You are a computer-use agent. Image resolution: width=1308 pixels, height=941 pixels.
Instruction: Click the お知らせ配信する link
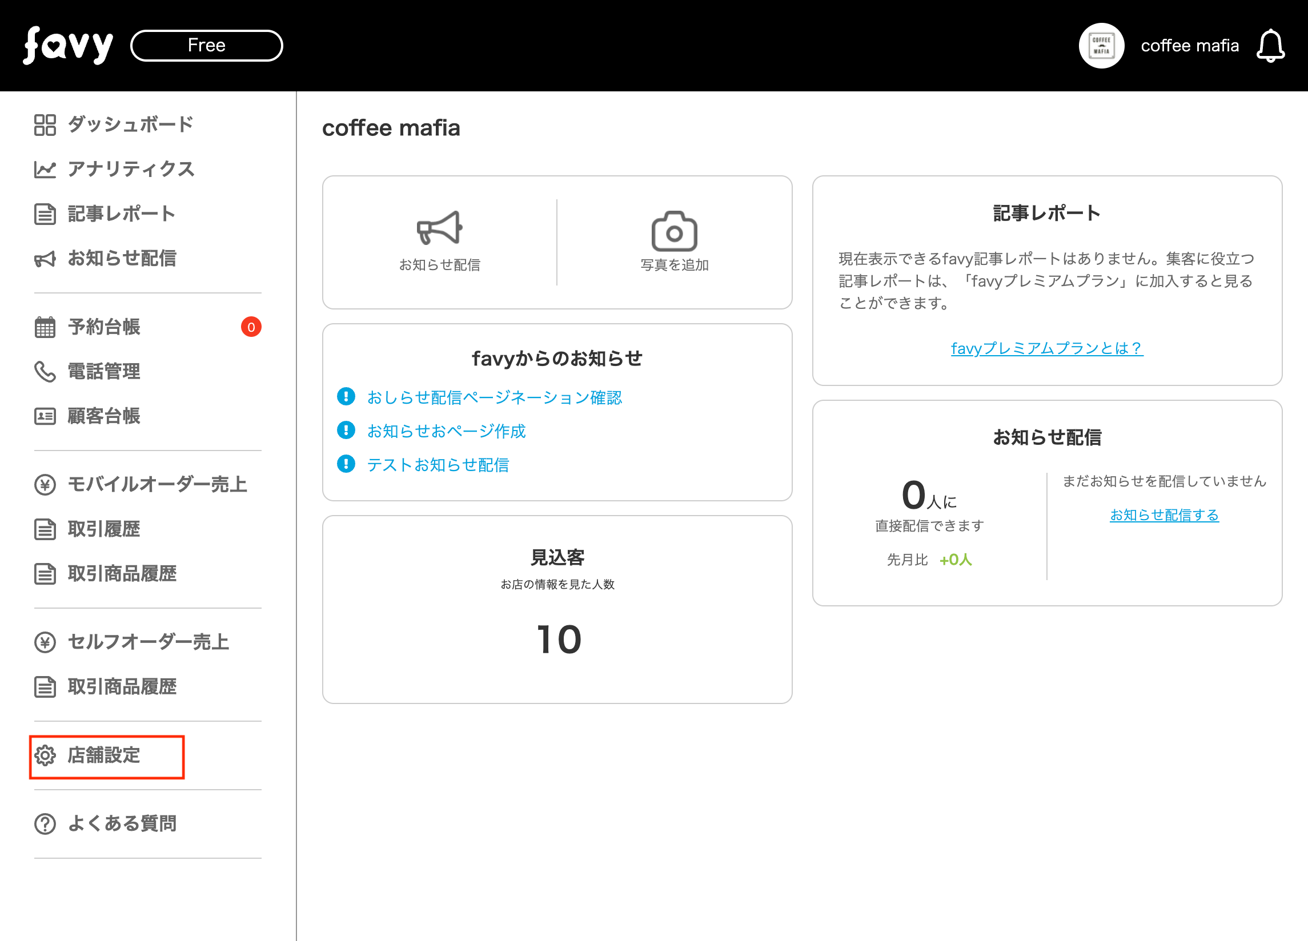pos(1164,515)
